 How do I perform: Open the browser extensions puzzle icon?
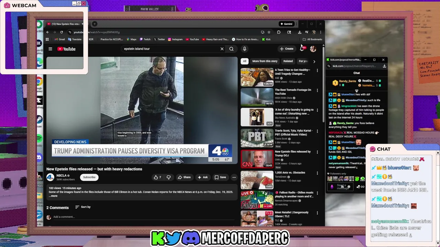coord(279,32)
